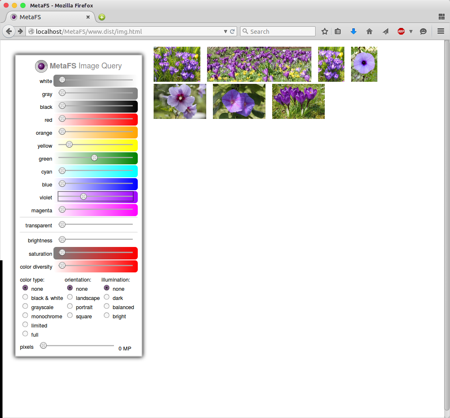Select orientation 'none' radio button
This screenshot has height=418, width=450.
pos(70,288)
